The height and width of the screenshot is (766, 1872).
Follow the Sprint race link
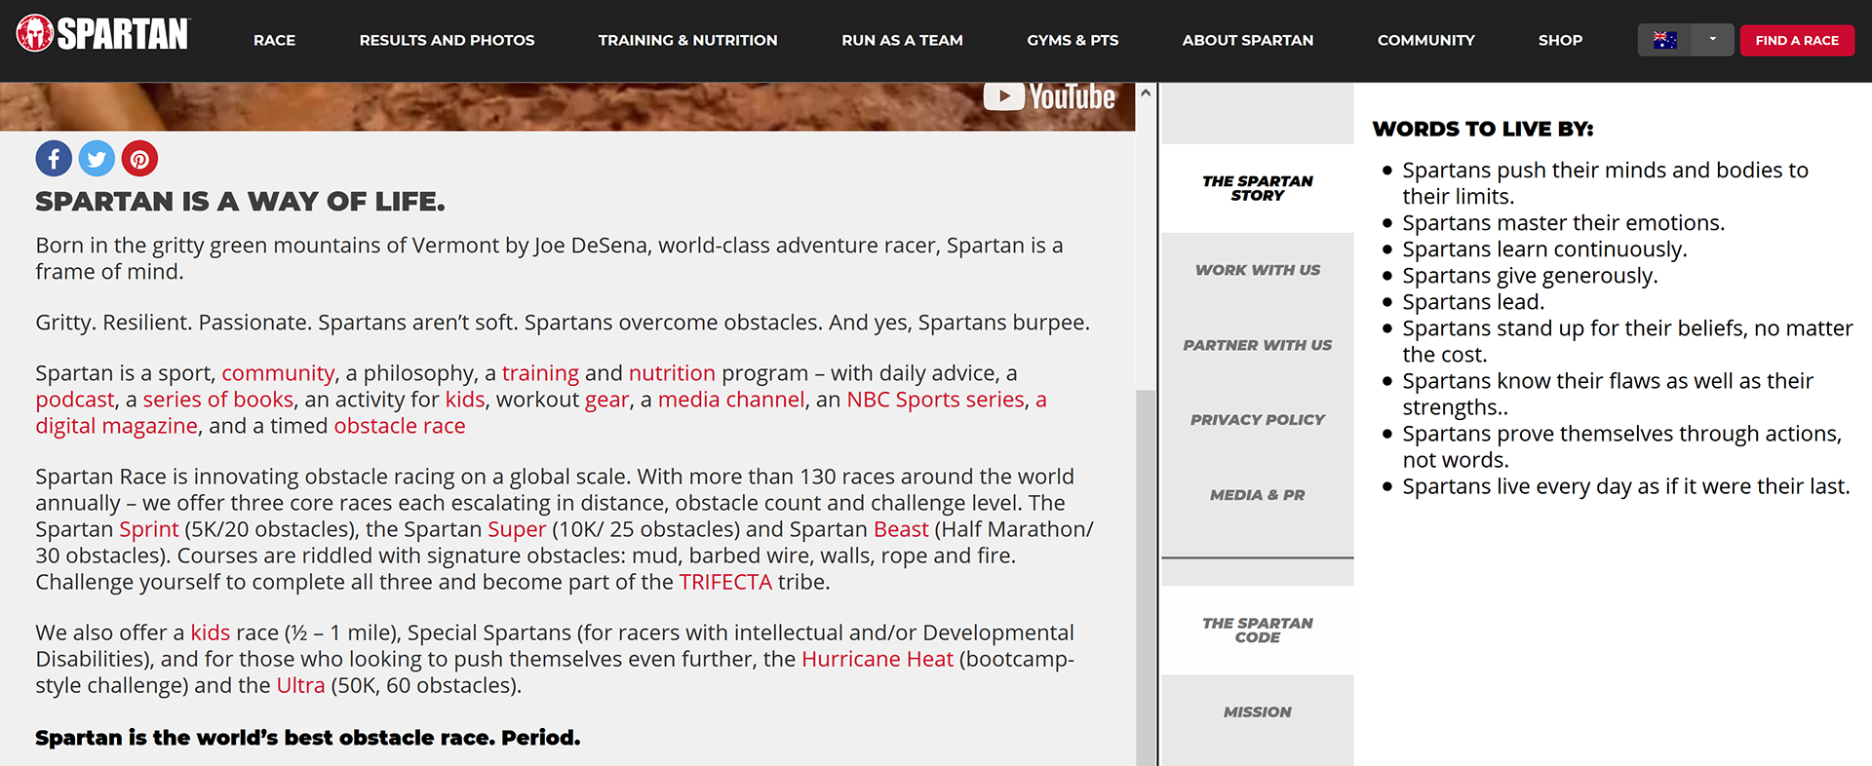[149, 529]
